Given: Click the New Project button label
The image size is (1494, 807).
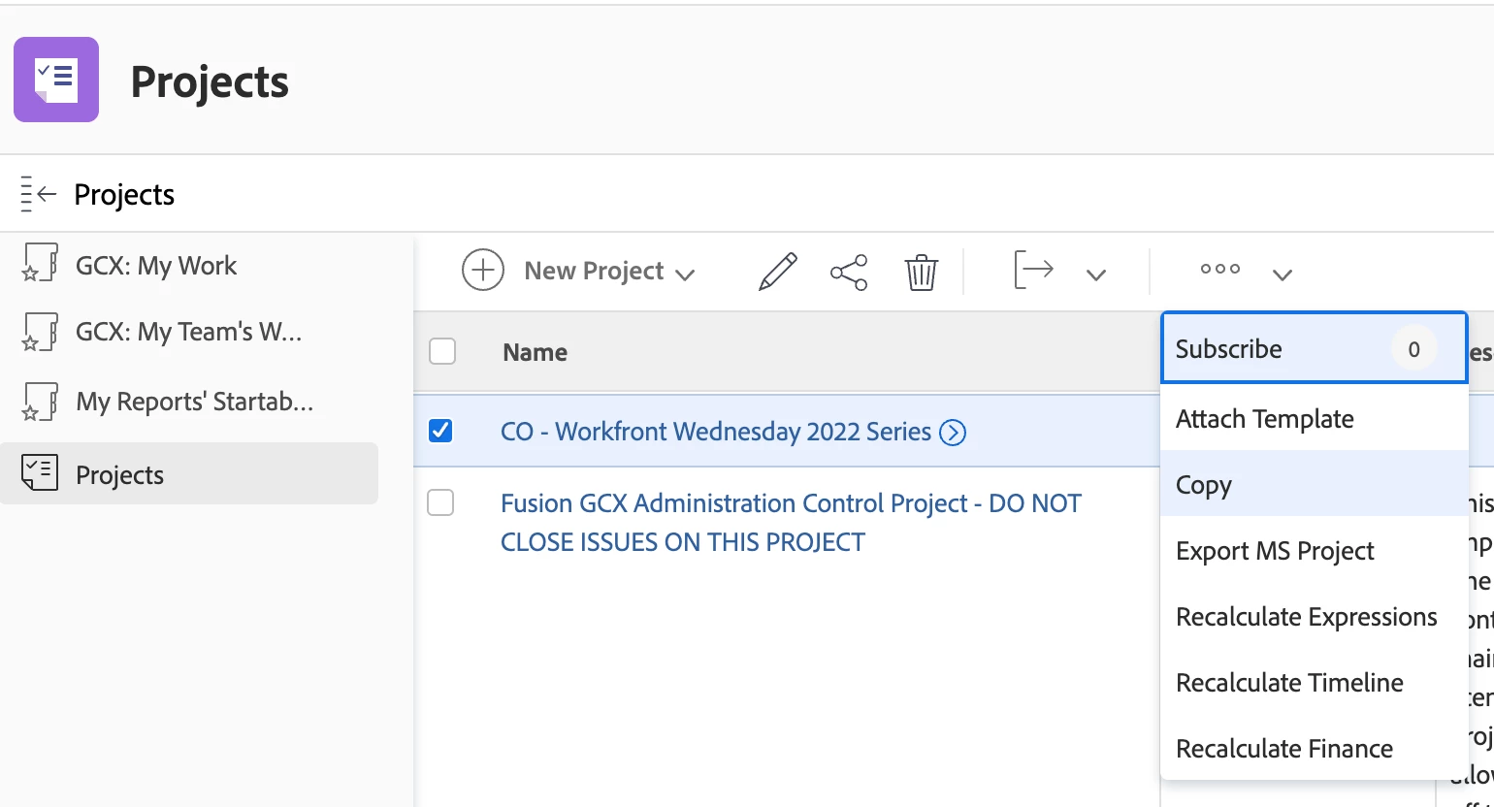Looking at the screenshot, I should pos(594,271).
